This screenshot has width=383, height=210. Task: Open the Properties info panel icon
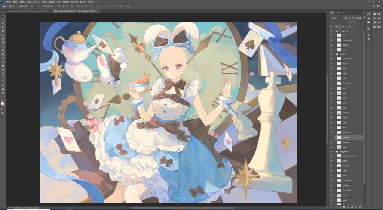point(368,29)
